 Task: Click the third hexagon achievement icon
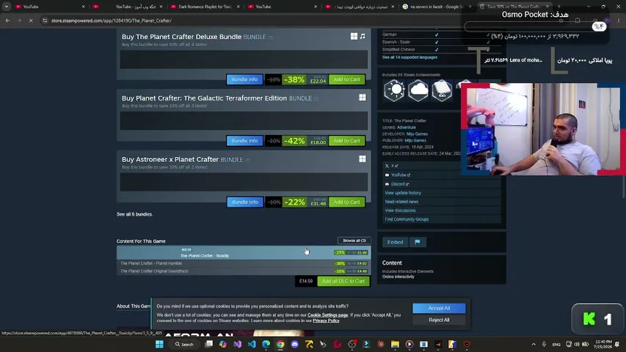coord(442,90)
